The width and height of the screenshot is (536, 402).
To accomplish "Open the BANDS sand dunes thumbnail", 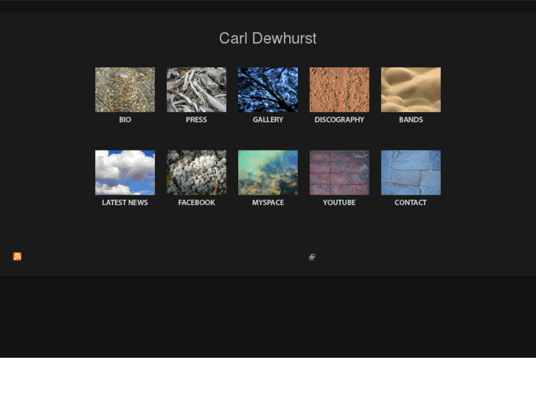I will (411, 90).
